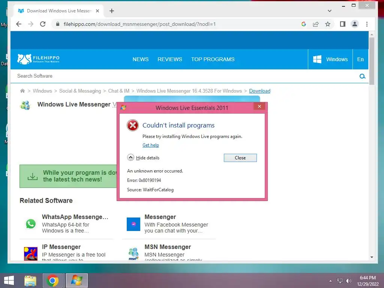This screenshot has height=288, width=384.
Task: Bookmark this page with the star icon
Action: 328,24
